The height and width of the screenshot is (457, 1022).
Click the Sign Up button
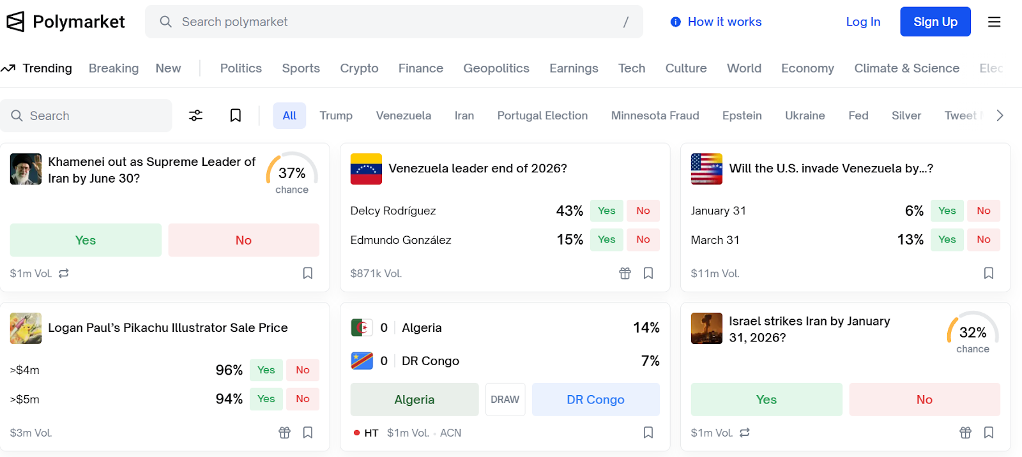pos(935,22)
